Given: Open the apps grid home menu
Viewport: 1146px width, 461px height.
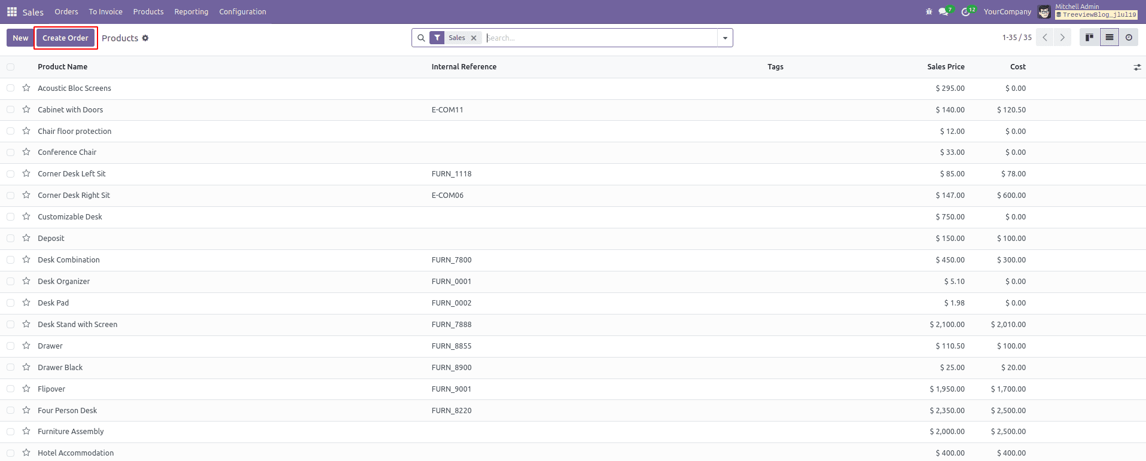Looking at the screenshot, I should coord(11,12).
